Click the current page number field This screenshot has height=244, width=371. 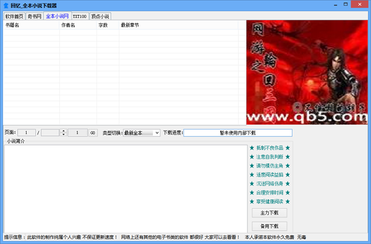pos(27,133)
